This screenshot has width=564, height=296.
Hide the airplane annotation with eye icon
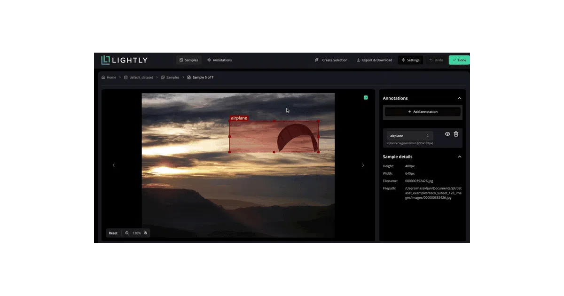[447, 134]
